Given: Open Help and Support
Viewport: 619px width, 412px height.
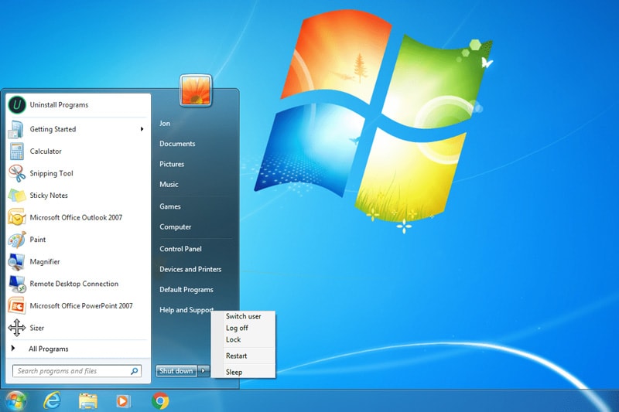Looking at the screenshot, I should point(186,310).
